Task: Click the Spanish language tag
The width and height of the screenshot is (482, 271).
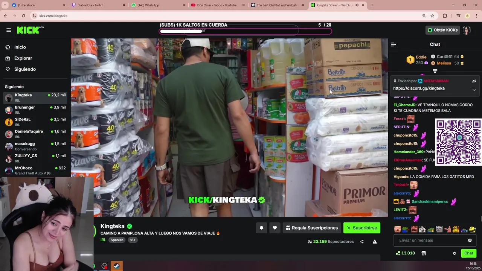Action: 117,240
